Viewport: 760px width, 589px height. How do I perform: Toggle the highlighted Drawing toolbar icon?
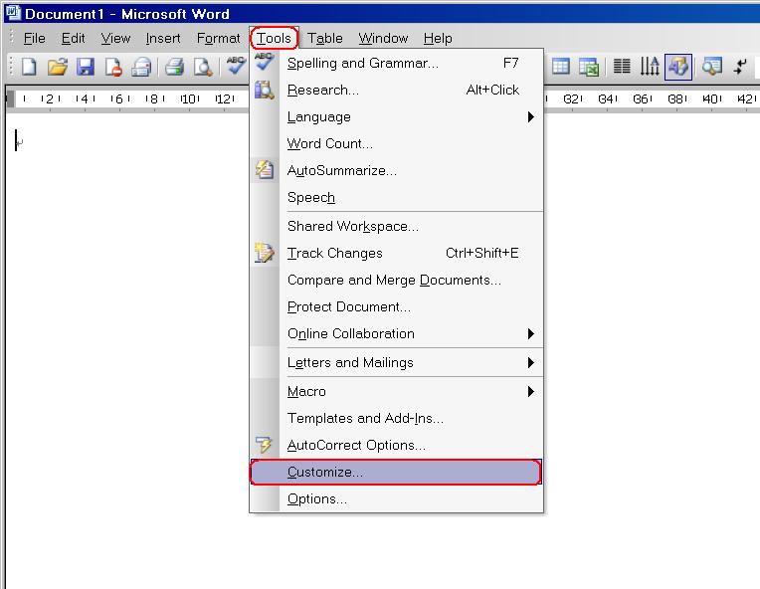click(x=678, y=67)
